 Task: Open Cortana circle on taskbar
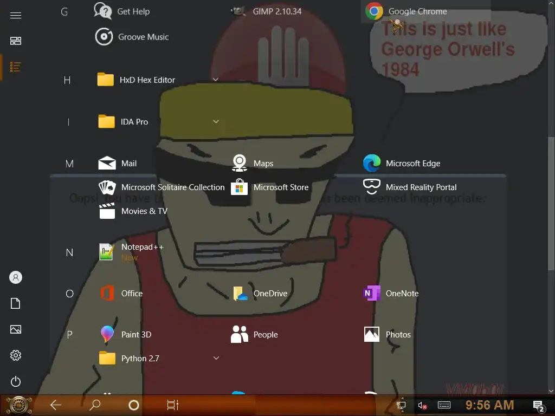pyautogui.click(x=134, y=405)
